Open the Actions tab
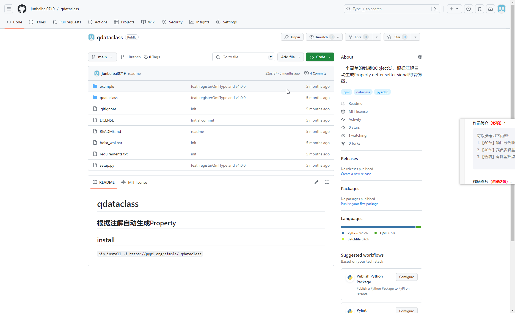 click(98, 22)
